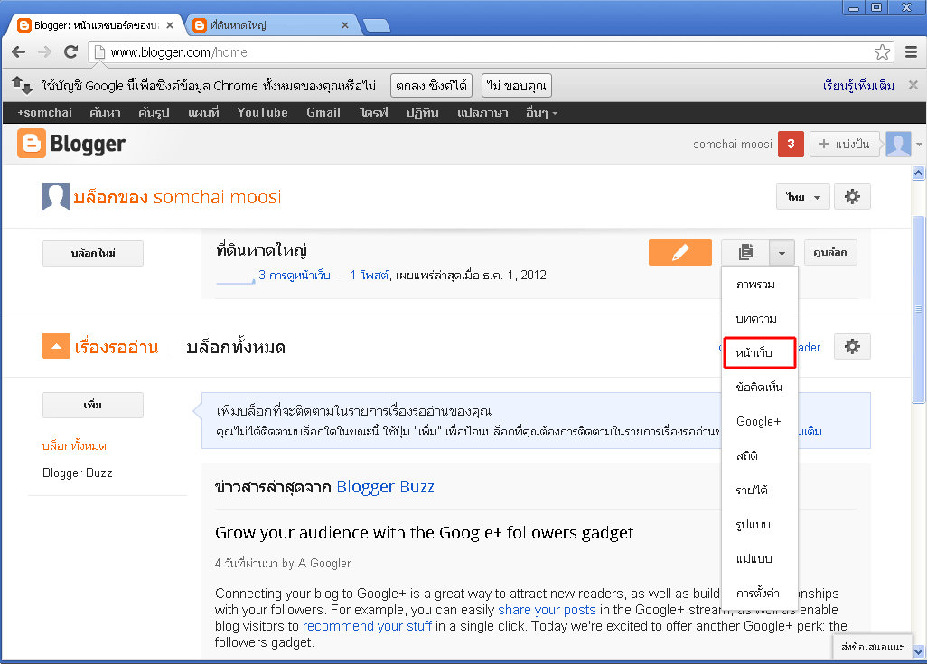Open แปลภาษา in the Google bar

[x=482, y=112]
